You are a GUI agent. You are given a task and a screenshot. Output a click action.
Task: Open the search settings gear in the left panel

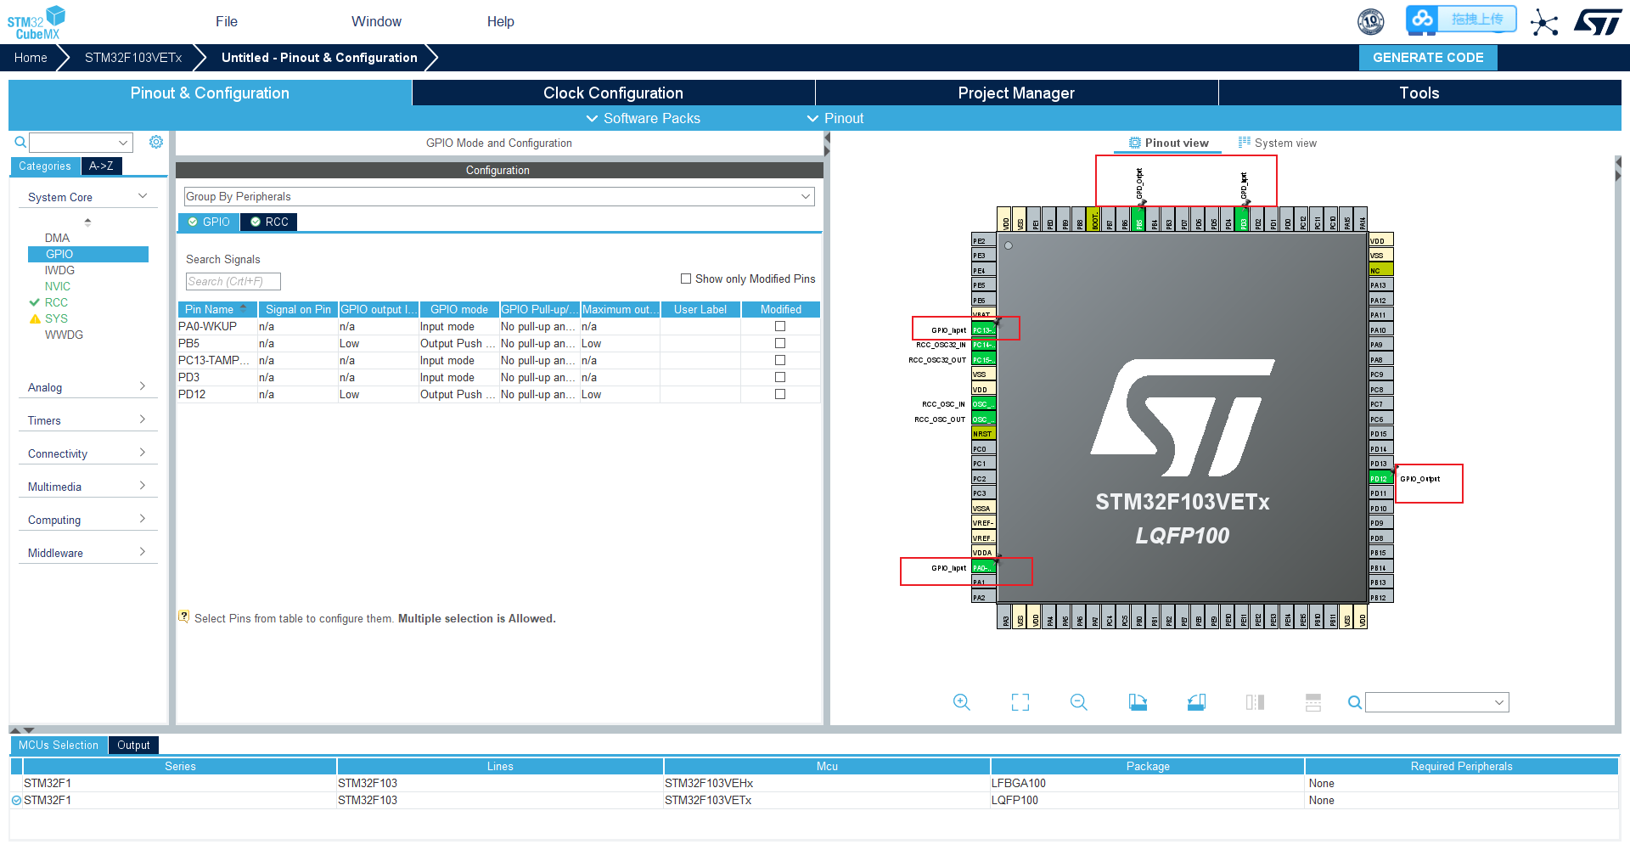[155, 142]
